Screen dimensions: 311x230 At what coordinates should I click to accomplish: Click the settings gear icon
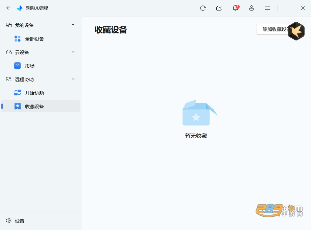click(x=9, y=221)
